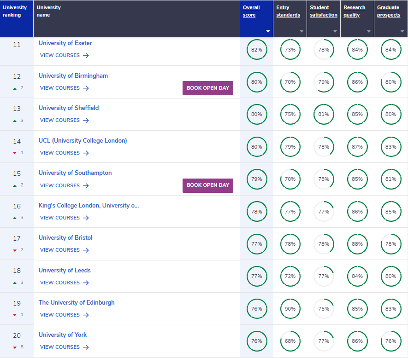
Task: Click the Overall score column header link
Action: (x=251, y=11)
